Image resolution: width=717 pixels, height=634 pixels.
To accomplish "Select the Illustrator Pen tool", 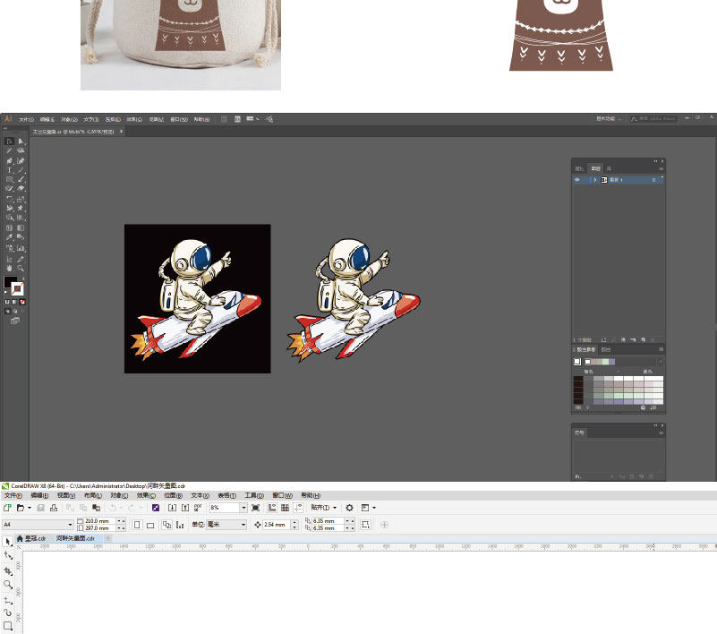I will tap(10, 160).
